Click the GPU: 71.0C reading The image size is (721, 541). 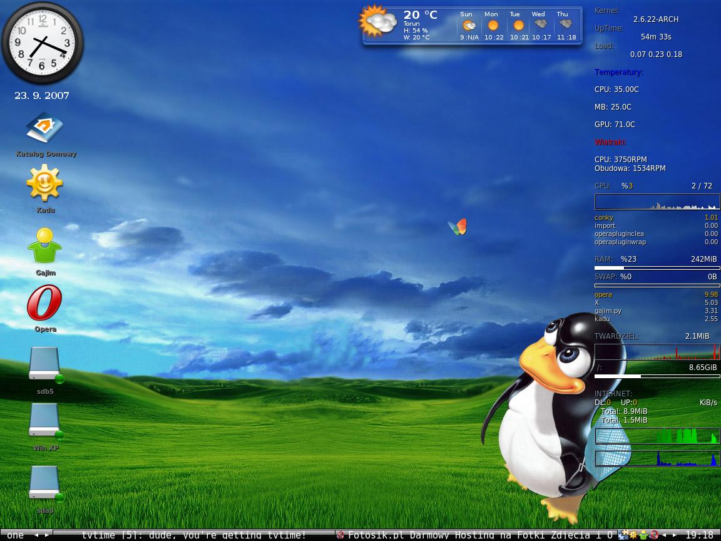[x=615, y=124]
